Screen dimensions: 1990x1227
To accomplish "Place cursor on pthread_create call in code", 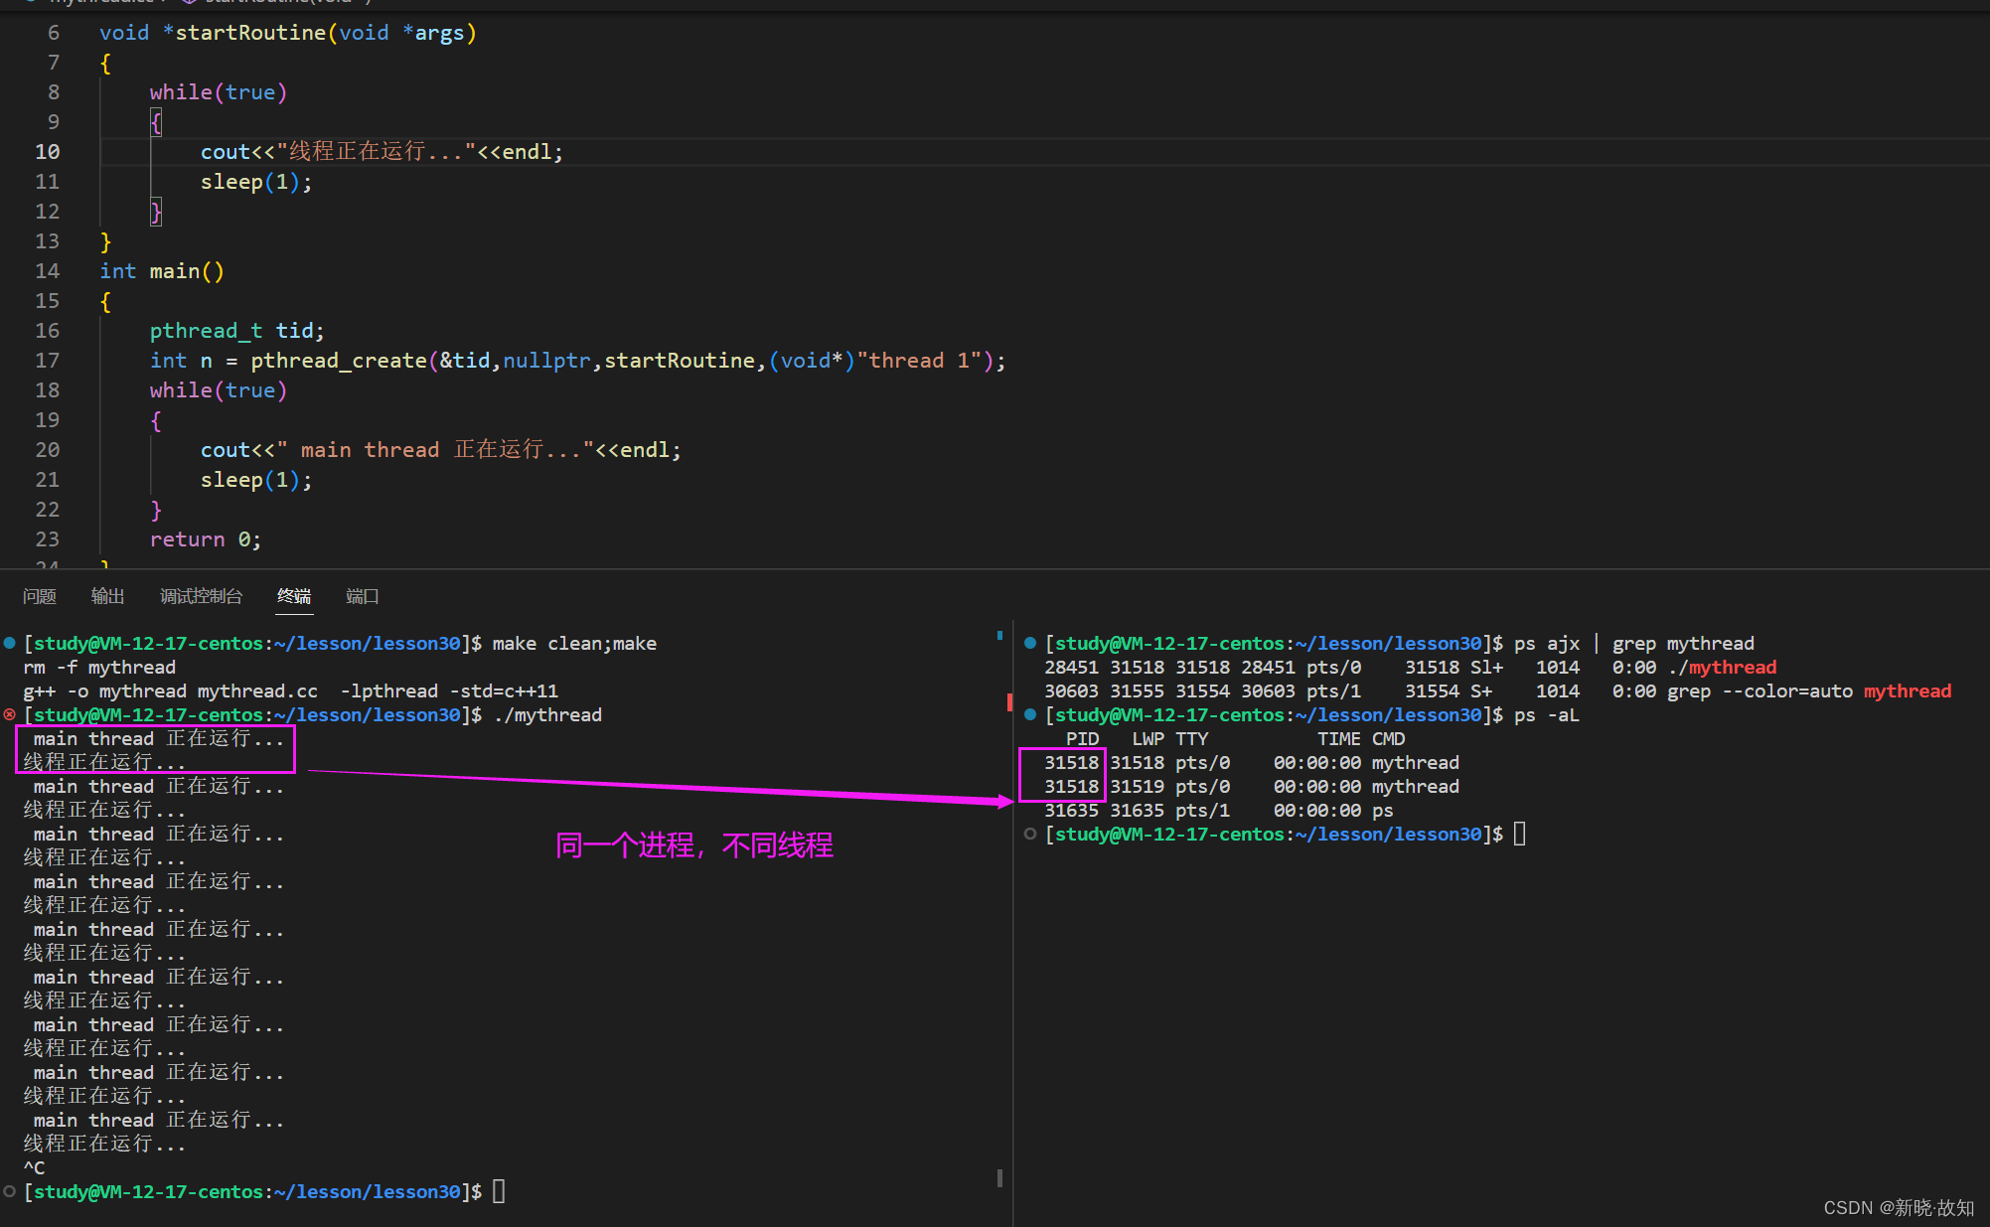I will [338, 361].
